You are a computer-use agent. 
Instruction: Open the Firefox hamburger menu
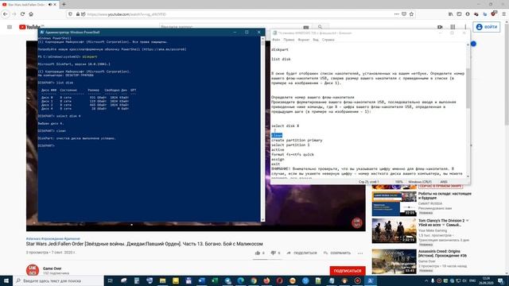pyautogui.click(x=503, y=14)
